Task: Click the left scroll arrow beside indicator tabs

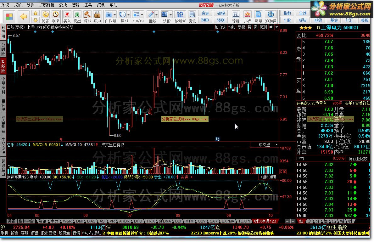Action: (x=287, y=222)
